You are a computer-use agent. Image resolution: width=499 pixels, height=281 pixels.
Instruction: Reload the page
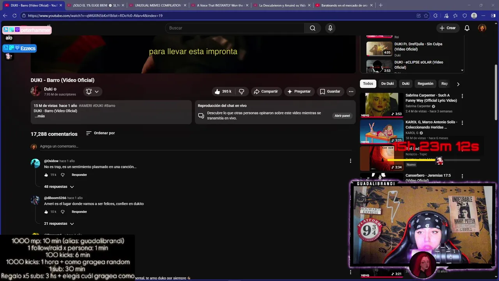(14, 16)
